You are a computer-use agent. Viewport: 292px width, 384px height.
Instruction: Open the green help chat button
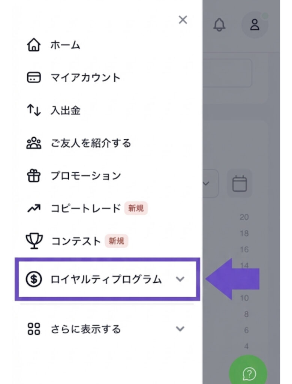[249, 373]
